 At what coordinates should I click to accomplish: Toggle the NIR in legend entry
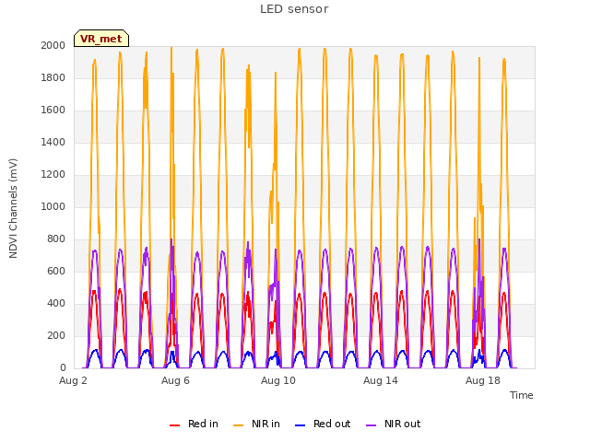click(x=256, y=424)
